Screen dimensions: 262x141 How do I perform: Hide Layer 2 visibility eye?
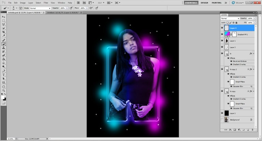[222, 113]
